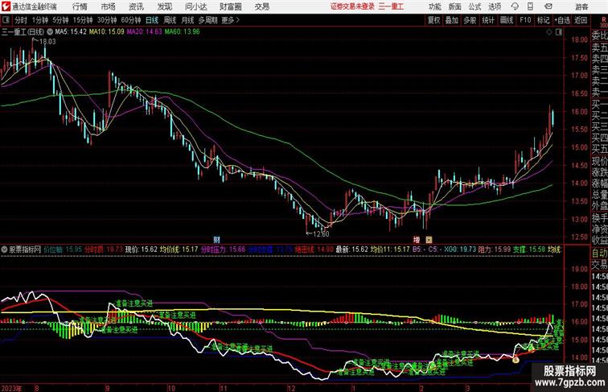This screenshot has width=608, height=392.
Task: Click the yellow square marker beside 增
Action: coord(429,240)
